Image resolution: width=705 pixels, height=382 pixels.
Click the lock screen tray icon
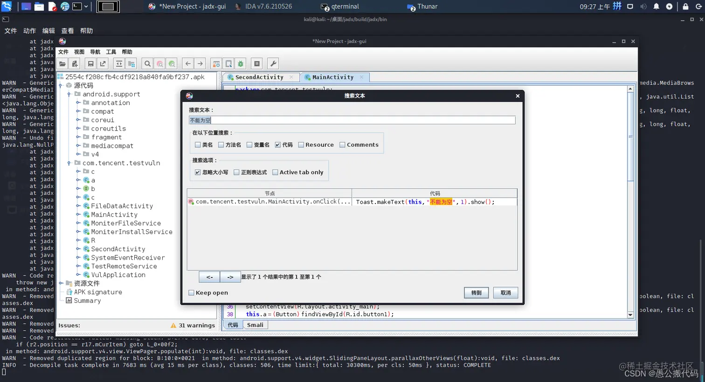[685, 7]
